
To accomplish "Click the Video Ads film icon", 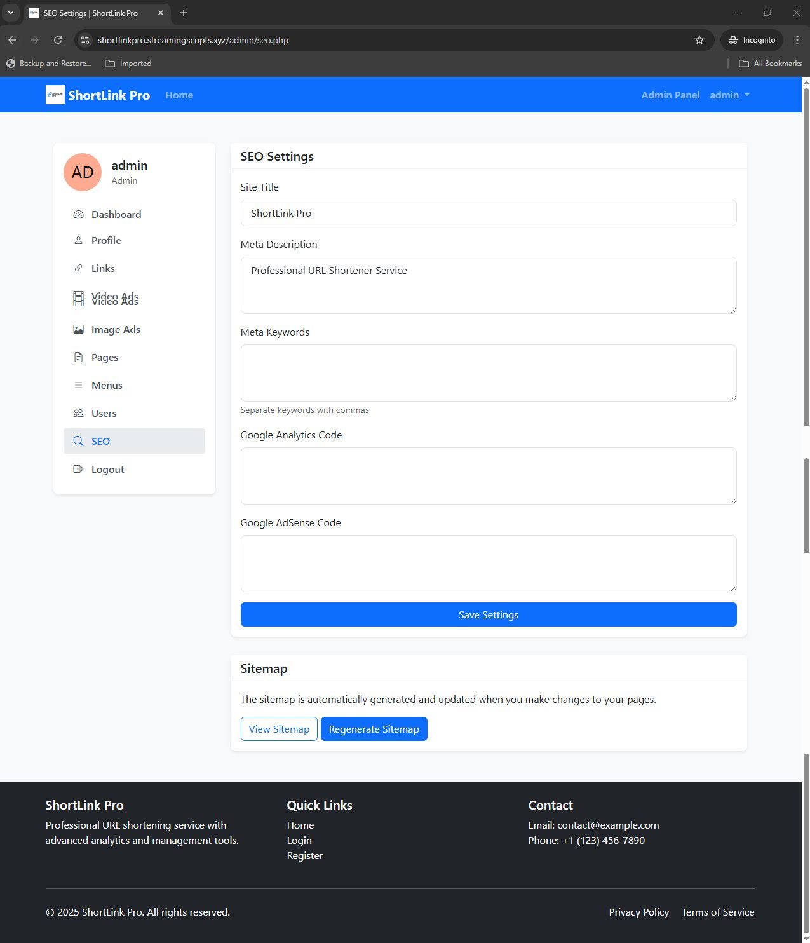I will [78, 299].
